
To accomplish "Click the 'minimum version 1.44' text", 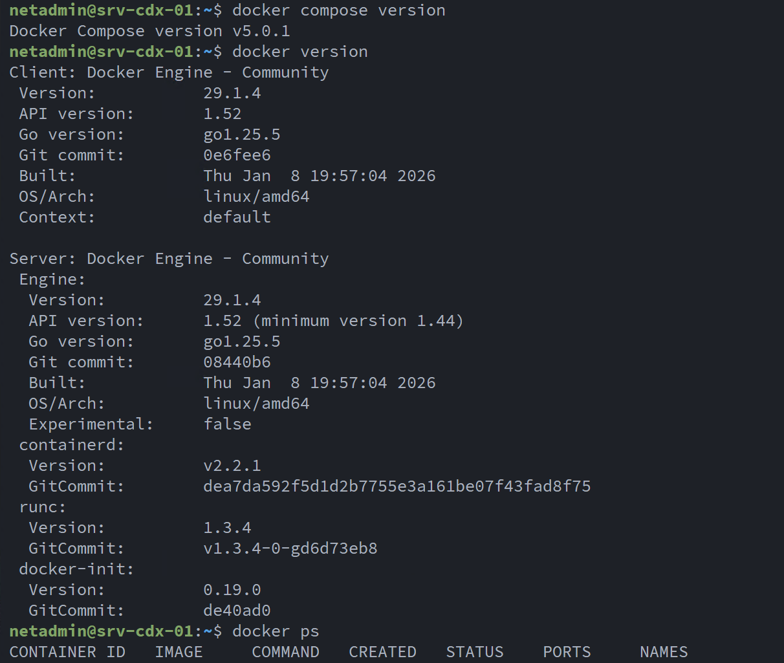I will point(359,321).
